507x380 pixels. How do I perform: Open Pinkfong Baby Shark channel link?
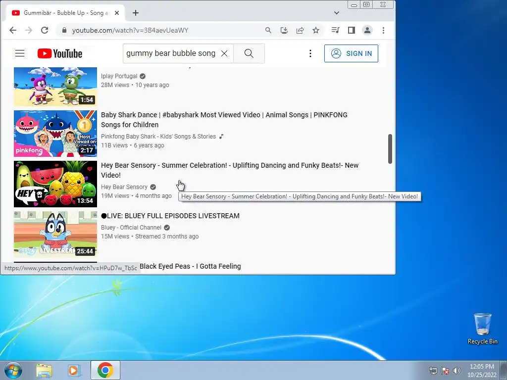158,137
